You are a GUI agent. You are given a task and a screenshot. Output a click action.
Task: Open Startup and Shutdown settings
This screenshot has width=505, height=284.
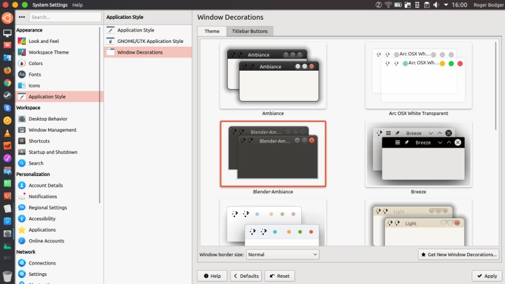click(x=52, y=152)
